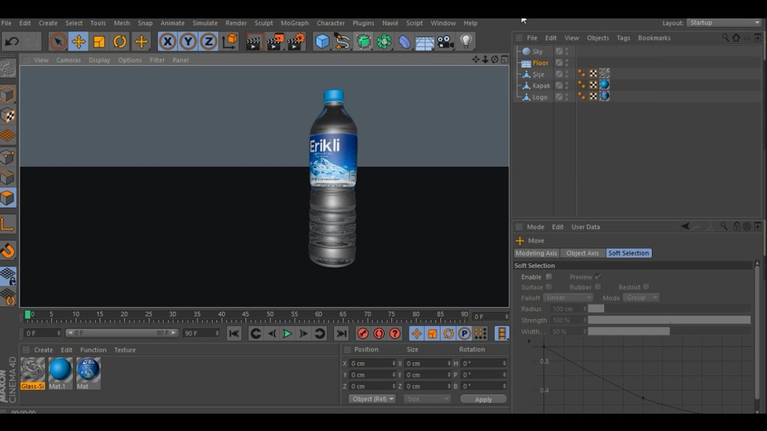The height and width of the screenshot is (431, 767).
Task: Open the Falloff Linear dropdown
Action: pyautogui.click(x=568, y=298)
